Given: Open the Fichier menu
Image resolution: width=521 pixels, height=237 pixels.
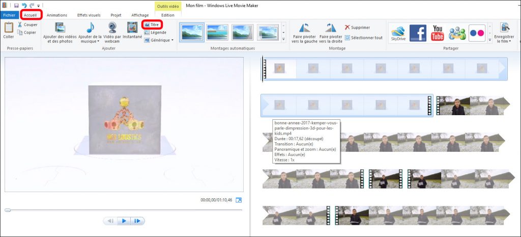Looking at the screenshot, I should coord(9,15).
